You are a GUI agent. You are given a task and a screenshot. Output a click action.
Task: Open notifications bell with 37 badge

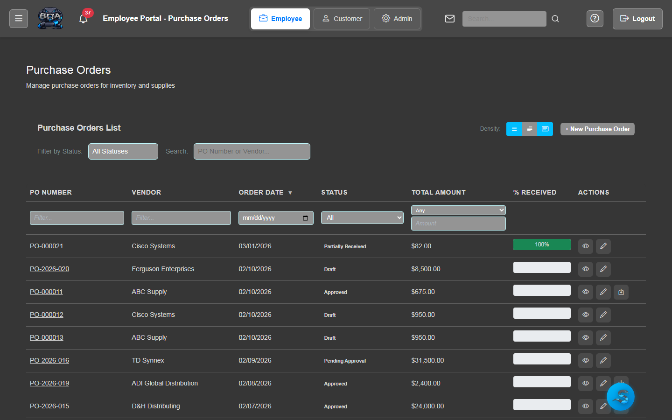pyautogui.click(x=84, y=19)
